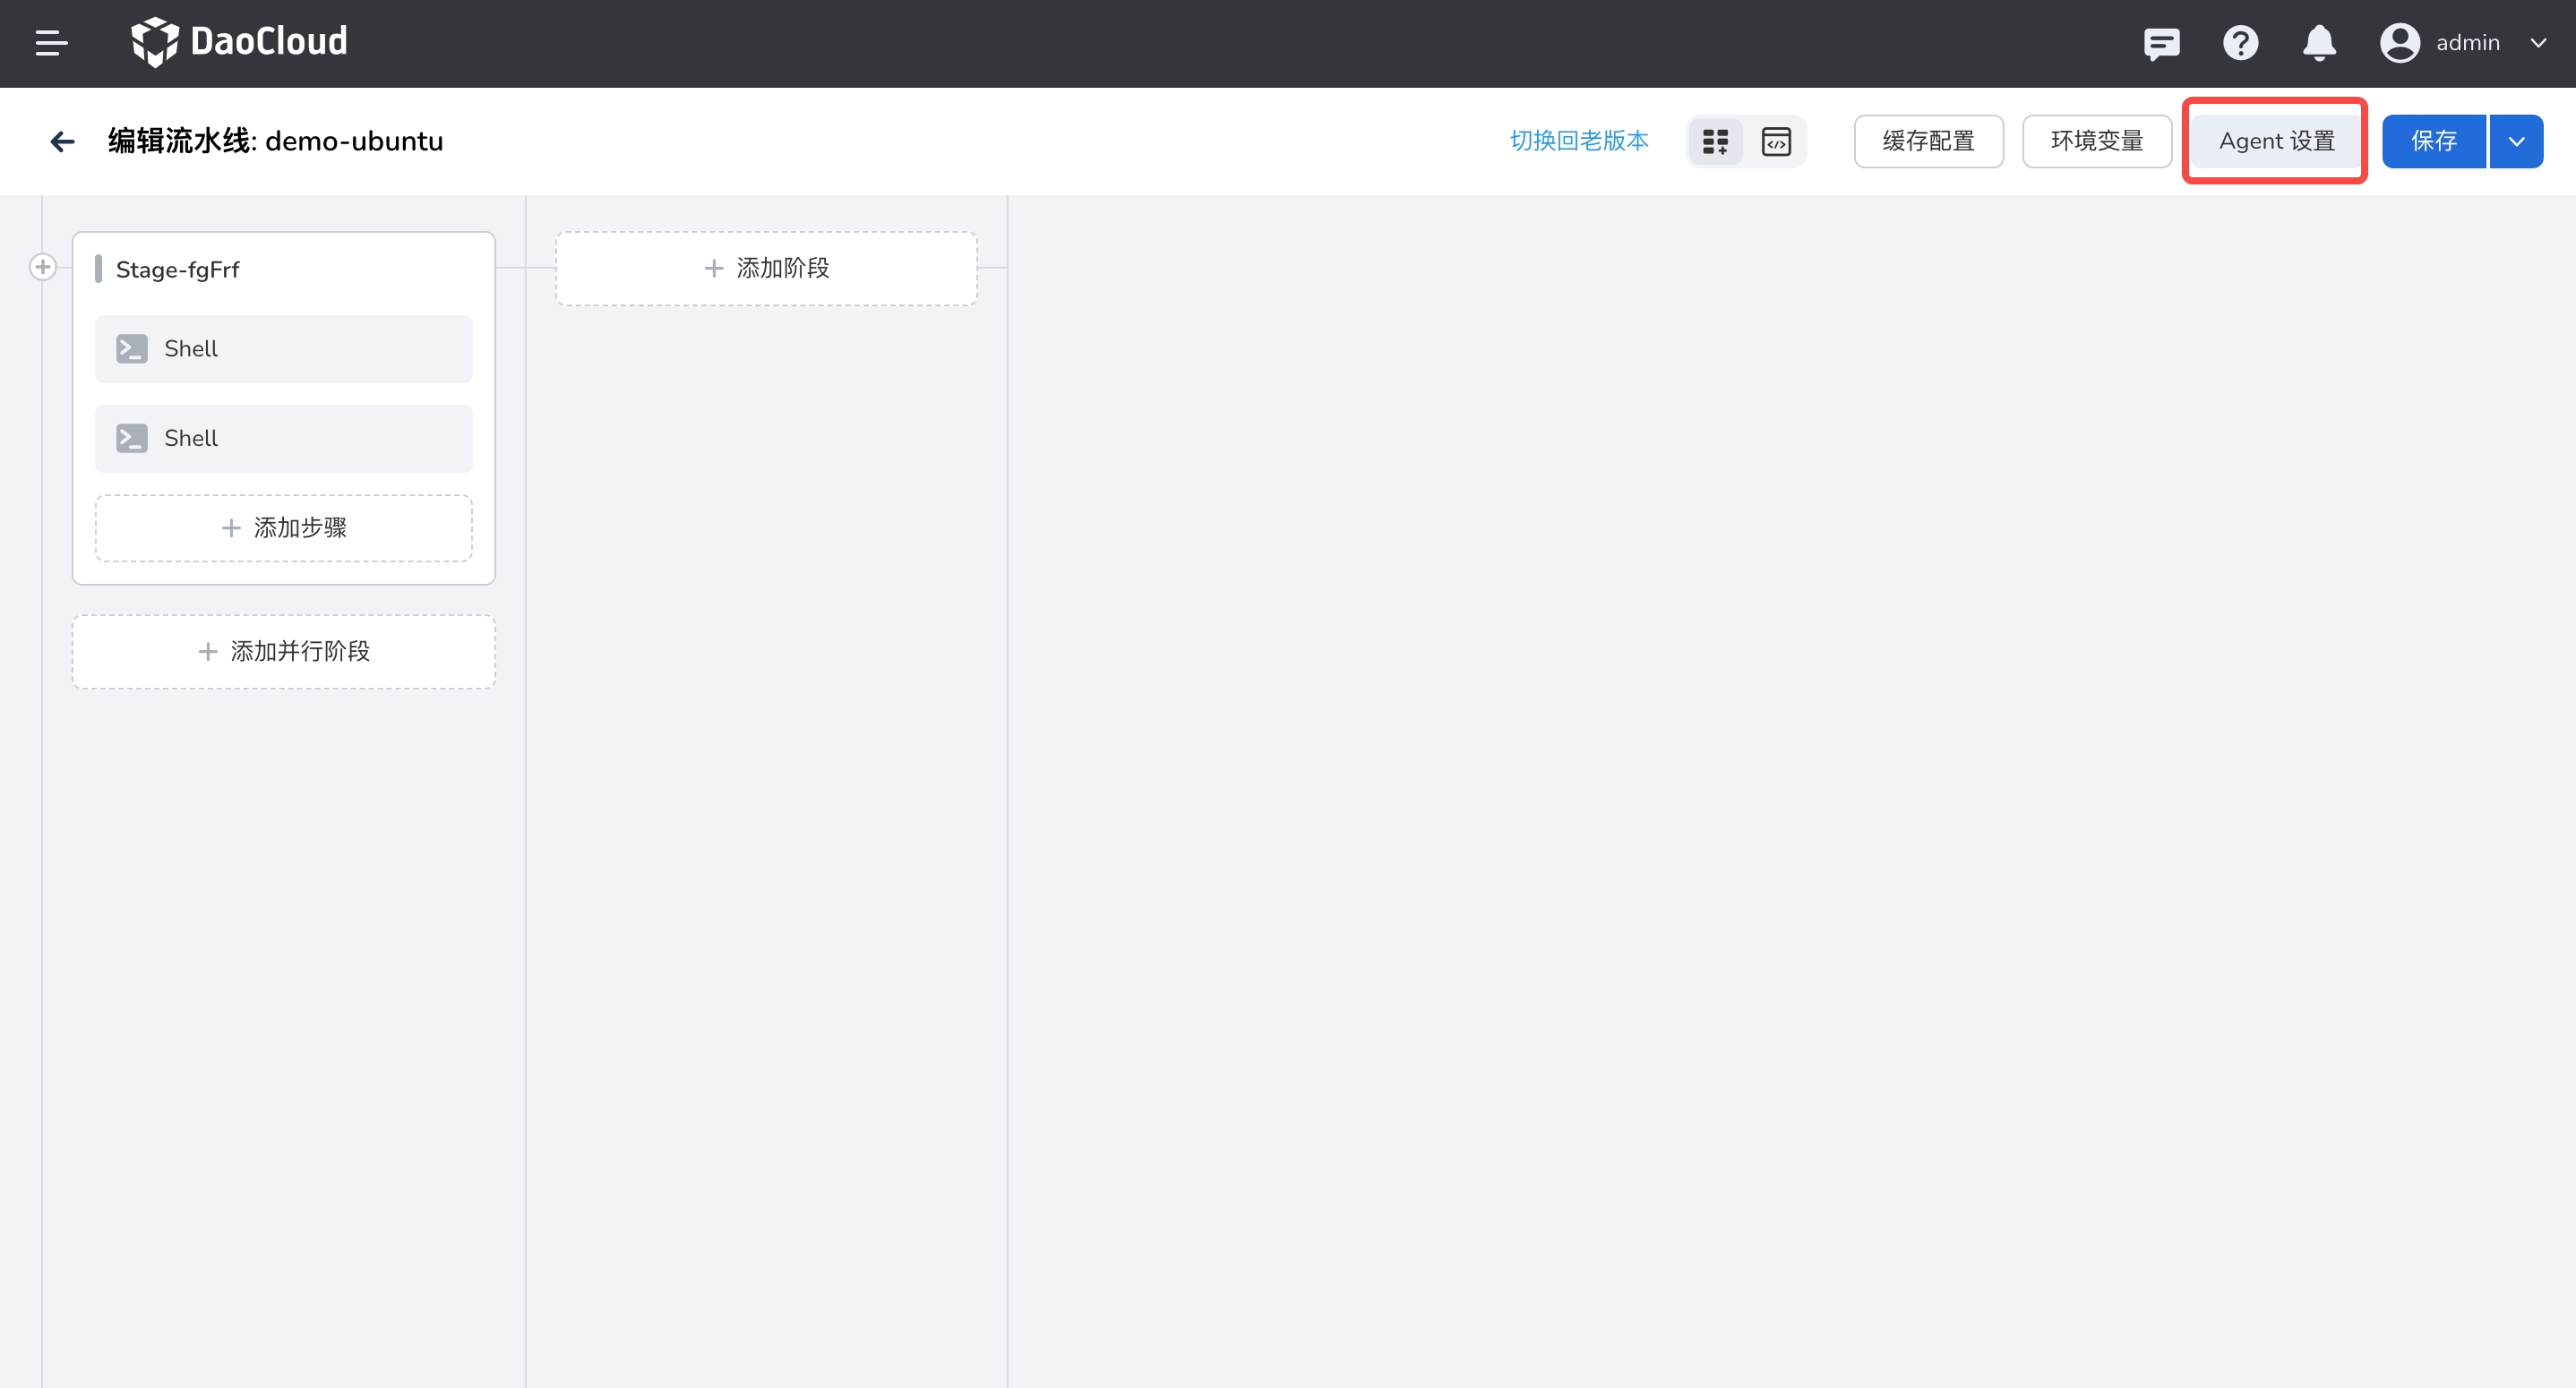
Task: Switch to graphical pipeline view
Action: click(1715, 141)
